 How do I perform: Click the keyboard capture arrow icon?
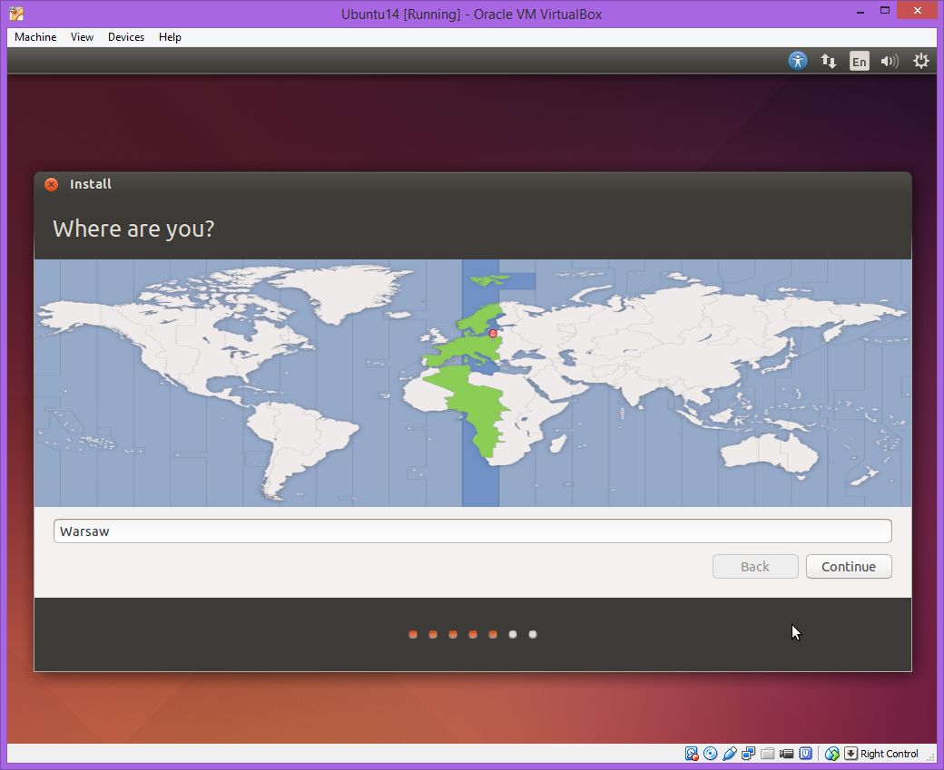[851, 754]
